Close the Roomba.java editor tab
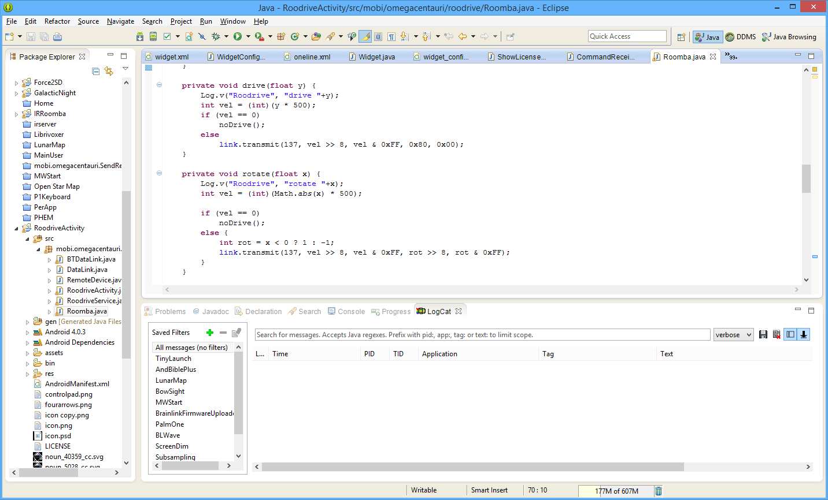 pyautogui.click(x=713, y=57)
